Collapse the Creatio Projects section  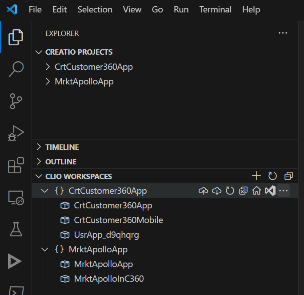coord(39,52)
